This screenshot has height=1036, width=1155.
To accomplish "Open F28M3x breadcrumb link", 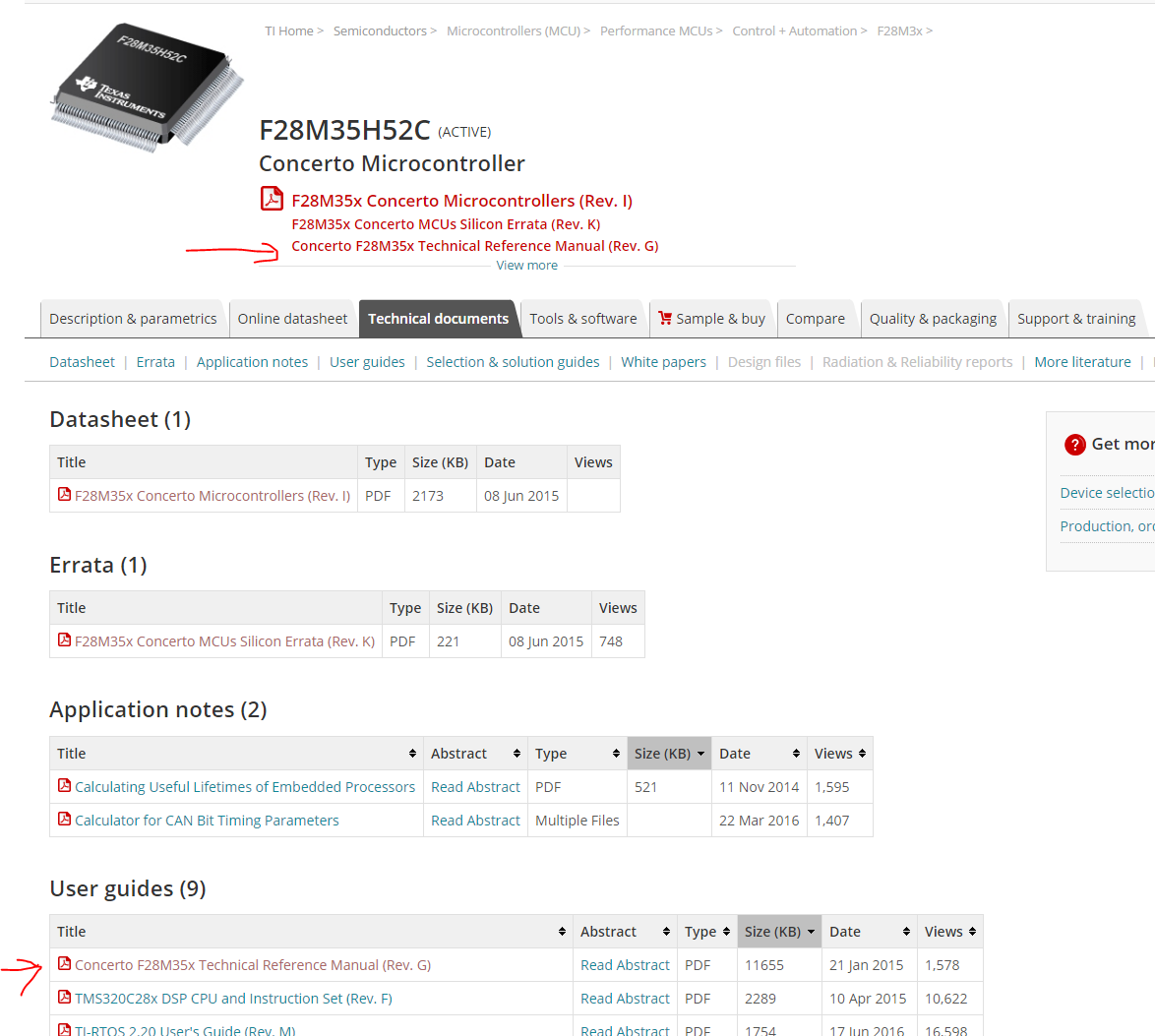I will coord(899,30).
